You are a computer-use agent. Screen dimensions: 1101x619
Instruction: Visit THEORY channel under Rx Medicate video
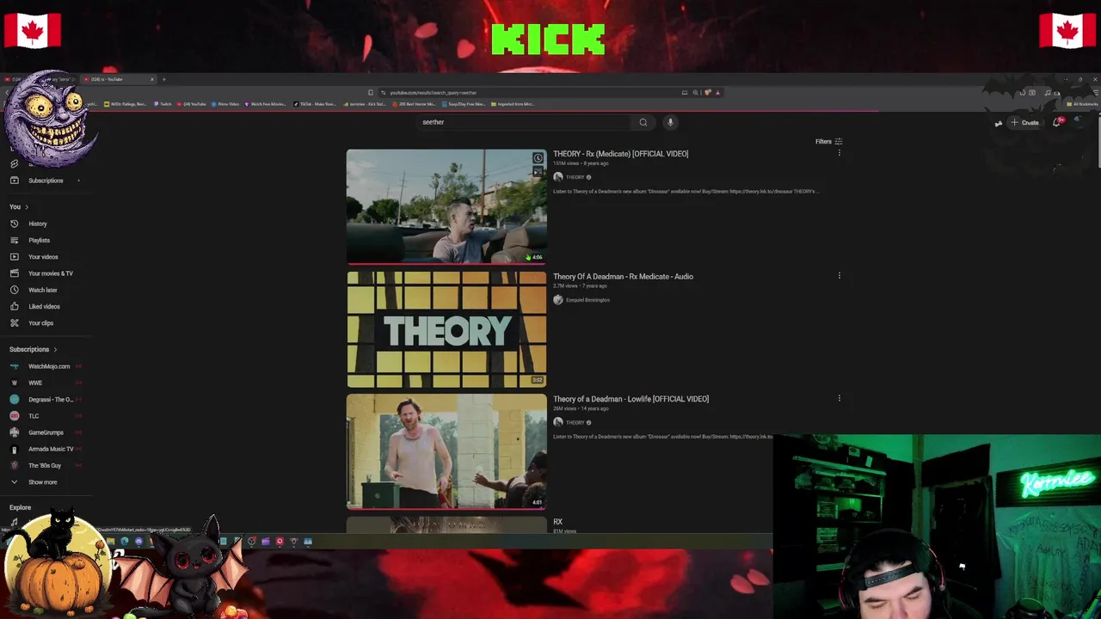(575, 177)
